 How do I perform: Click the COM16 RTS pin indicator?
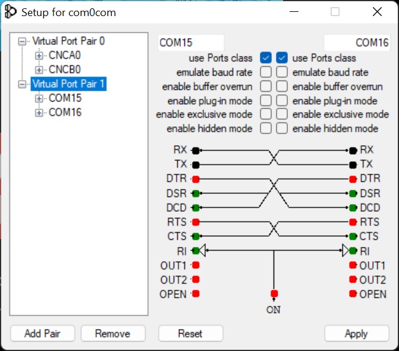point(353,222)
